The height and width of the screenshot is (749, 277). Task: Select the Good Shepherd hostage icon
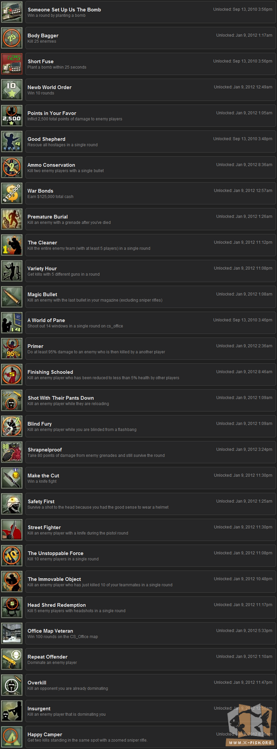12,142
